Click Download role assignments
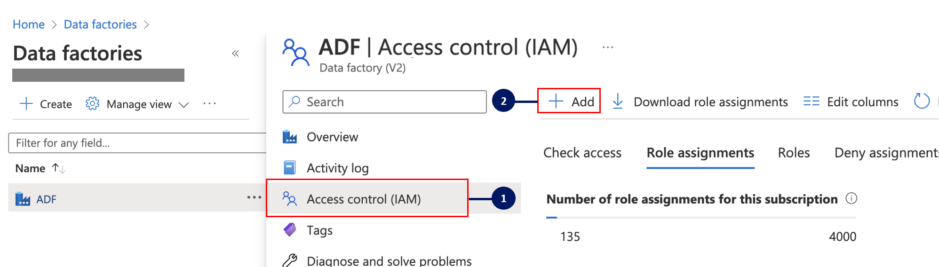The width and height of the screenshot is (939, 267). click(x=700, y=102)
